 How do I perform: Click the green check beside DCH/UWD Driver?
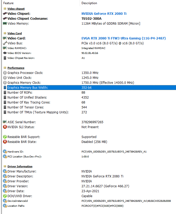pyautogui.click(x=5, y=196)
